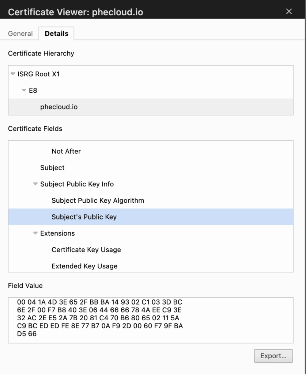
Task: Collapse the ISRG Root X1 hierarchy node
Action: click(13, 74)
